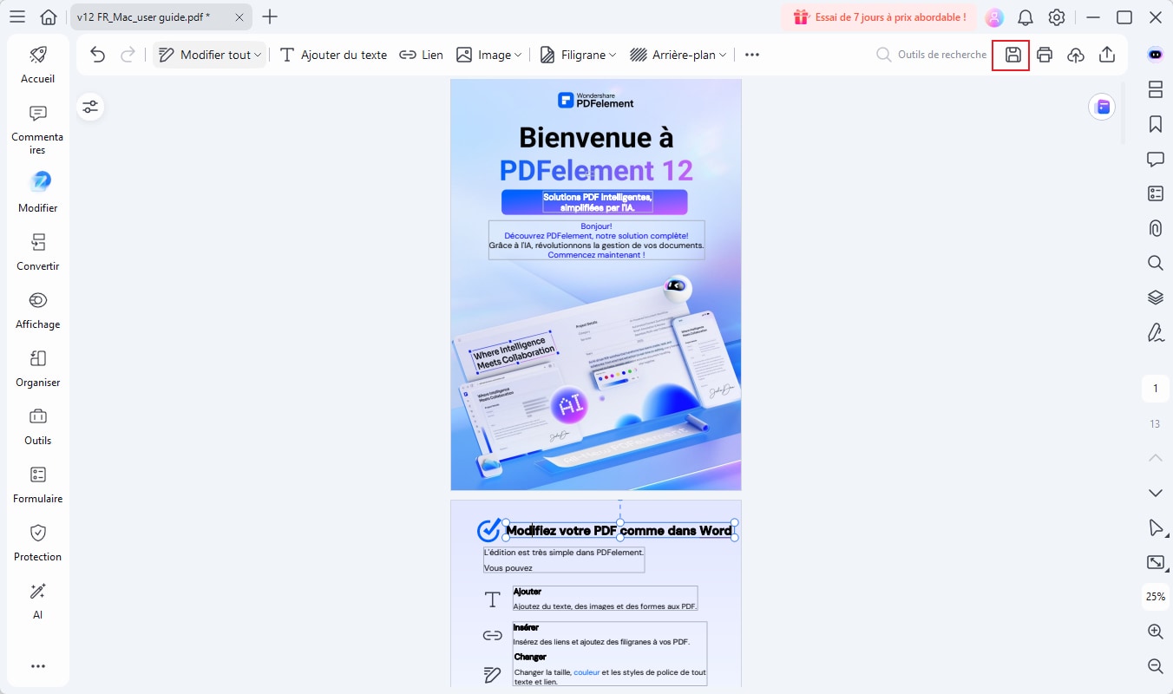
Task: Click the Commencez maintenant ! link
Action: coord(596,255)
